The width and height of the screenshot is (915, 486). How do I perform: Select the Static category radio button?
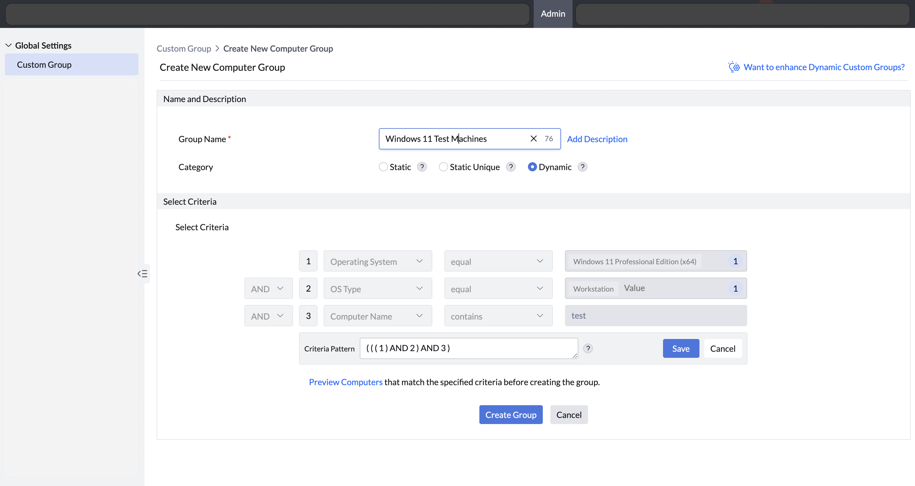pos(383,167)
